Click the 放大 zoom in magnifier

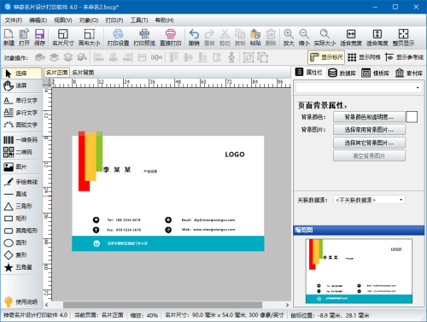click(289, 38)
